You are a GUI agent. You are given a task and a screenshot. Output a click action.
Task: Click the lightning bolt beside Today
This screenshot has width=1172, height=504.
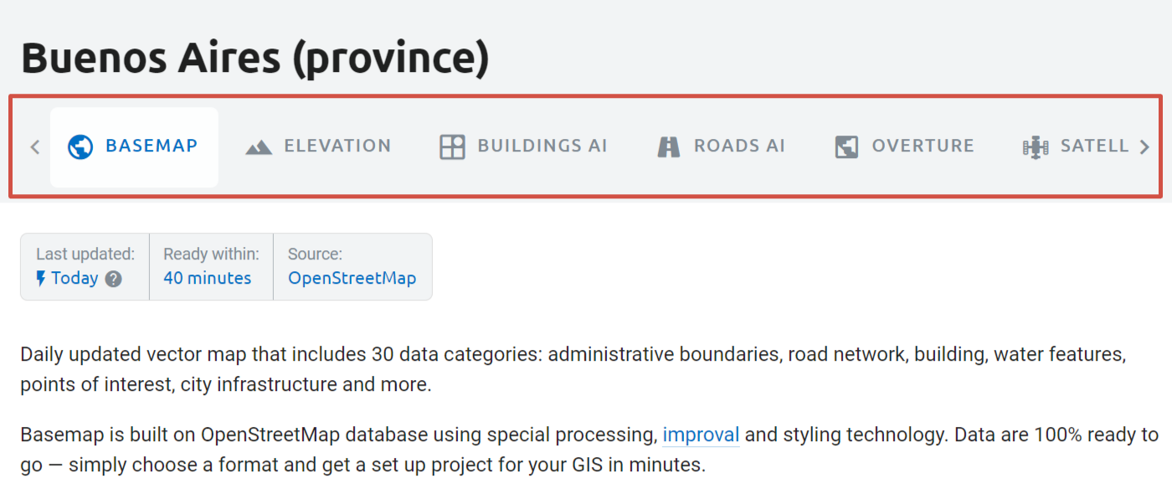tap(41, 279)
